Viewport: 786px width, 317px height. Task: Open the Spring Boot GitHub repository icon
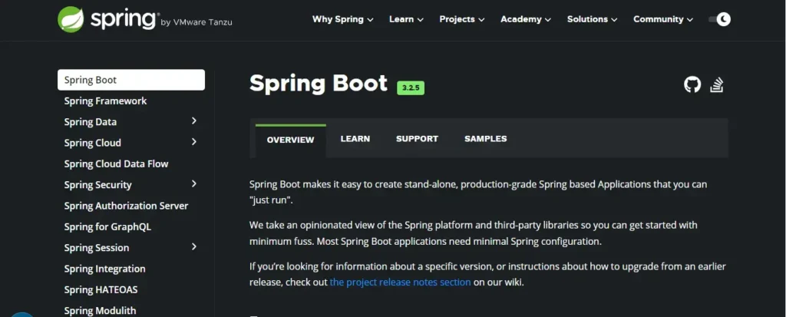[x=692, y=84]
